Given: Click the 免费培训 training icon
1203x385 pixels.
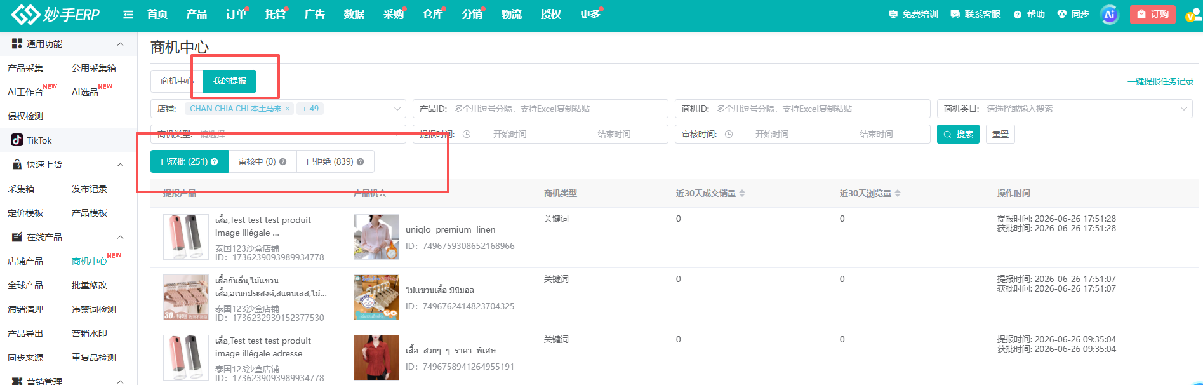Looking at the screenshot, I should point(893,14).
